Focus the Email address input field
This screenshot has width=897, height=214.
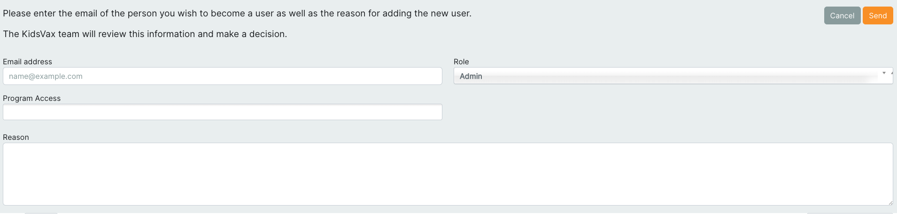[x=222, y=76]
